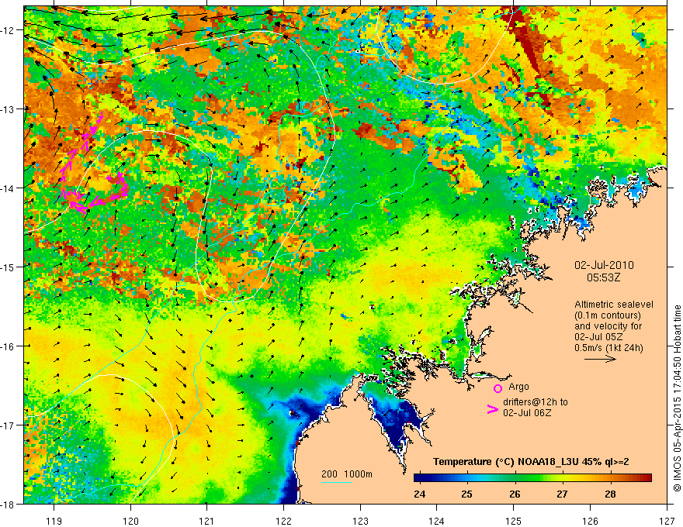Click longitude axis label 124
The image size is (683, 527).
pyautogui.click(x=437, y=521)
